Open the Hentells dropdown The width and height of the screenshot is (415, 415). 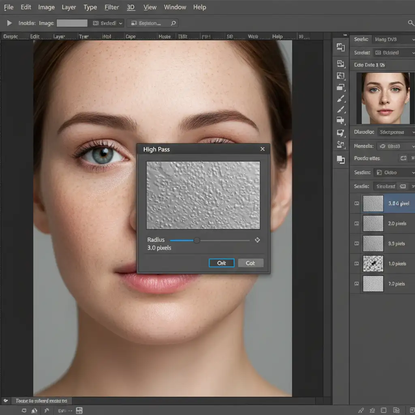(394, 146)
